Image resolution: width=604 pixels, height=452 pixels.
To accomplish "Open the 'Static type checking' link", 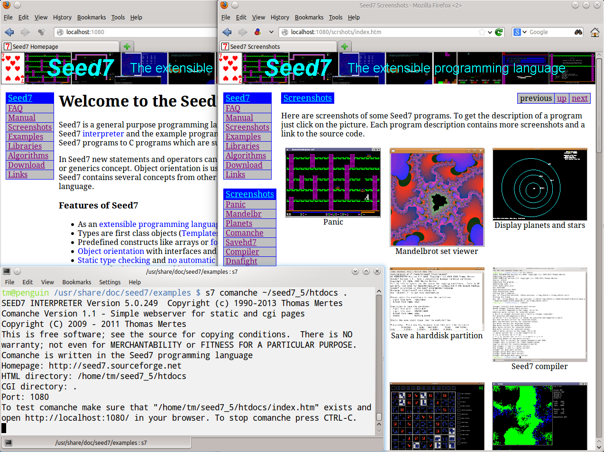I will point(114,260).
